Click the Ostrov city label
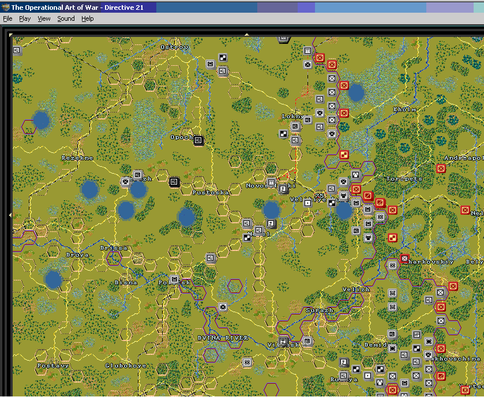The image size is (484, 397). [x=174, y=47]
